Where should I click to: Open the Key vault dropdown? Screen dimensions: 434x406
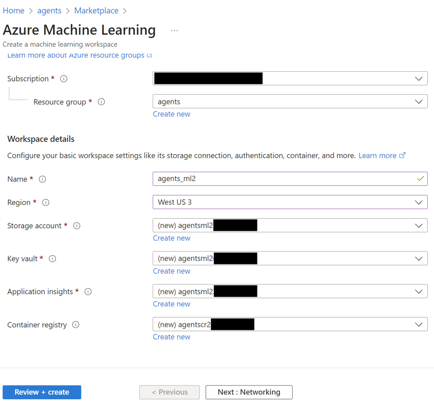[418, 258]
